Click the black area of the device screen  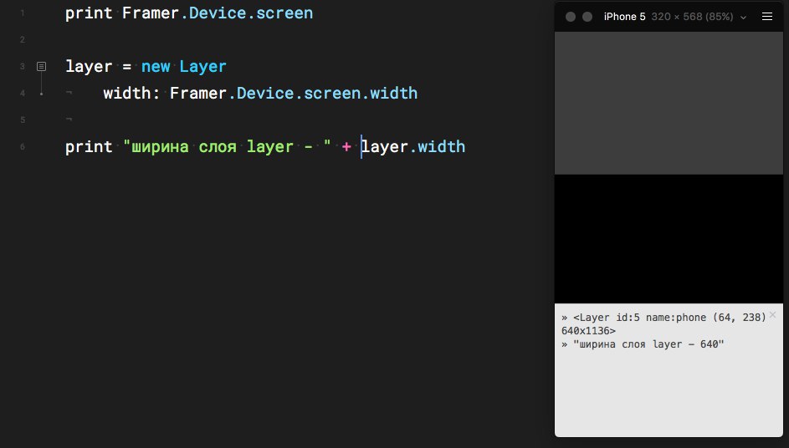(x=669, y=238)
